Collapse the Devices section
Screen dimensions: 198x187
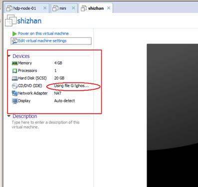pos(9,56)
